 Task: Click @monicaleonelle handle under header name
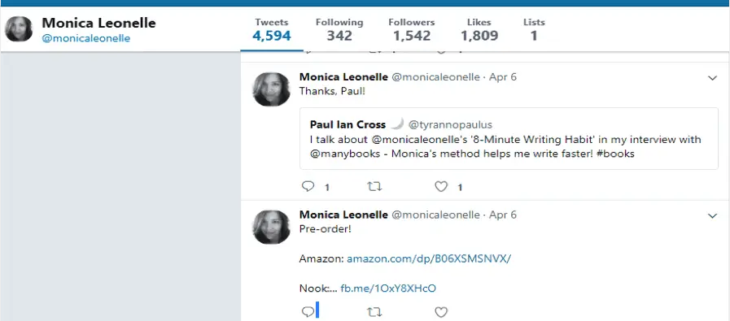coord(86,38)
